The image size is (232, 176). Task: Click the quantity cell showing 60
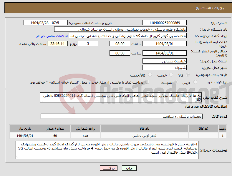55,136
